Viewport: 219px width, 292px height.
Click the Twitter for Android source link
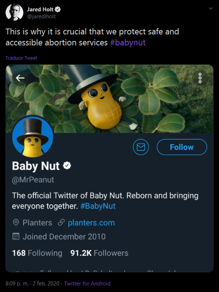click(87, 283)
